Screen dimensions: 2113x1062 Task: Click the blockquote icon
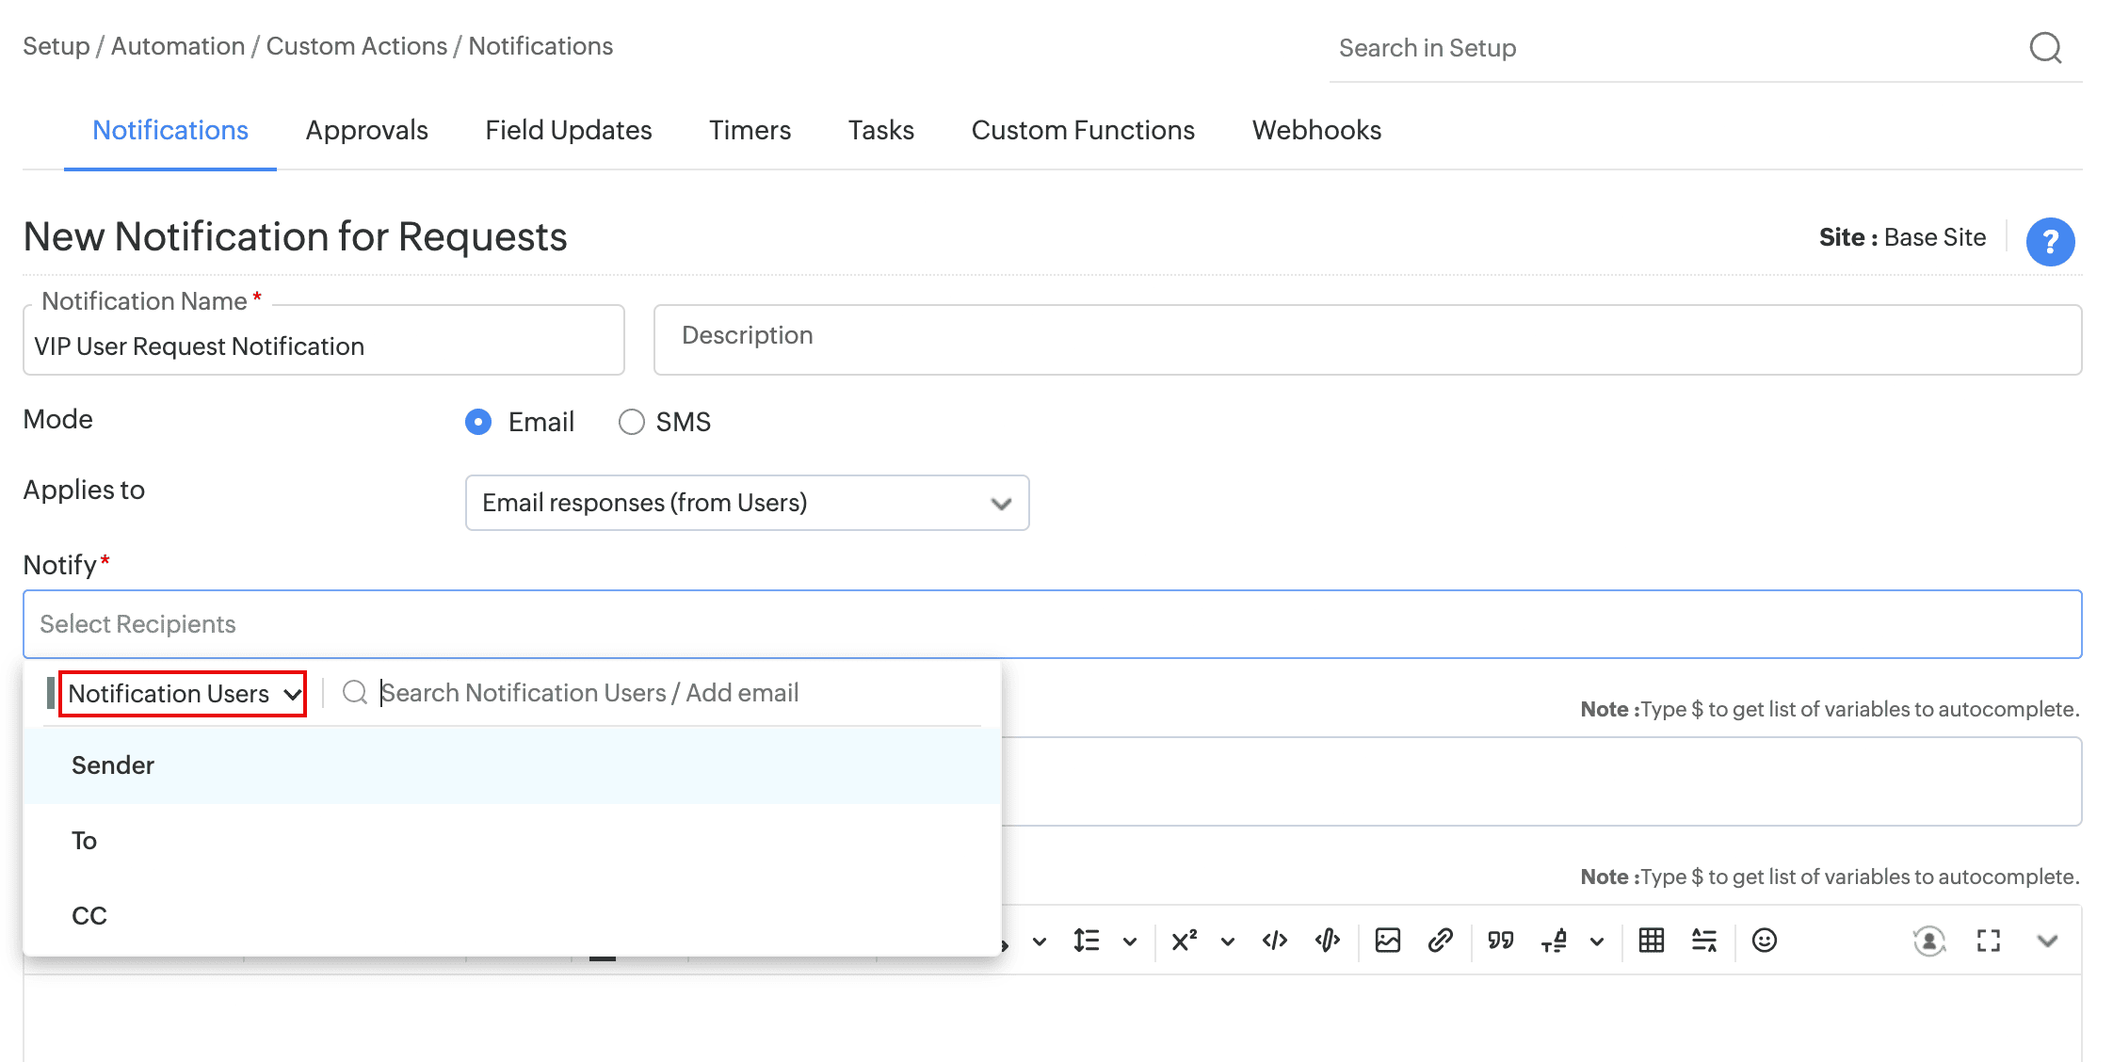coord(1500,941)
